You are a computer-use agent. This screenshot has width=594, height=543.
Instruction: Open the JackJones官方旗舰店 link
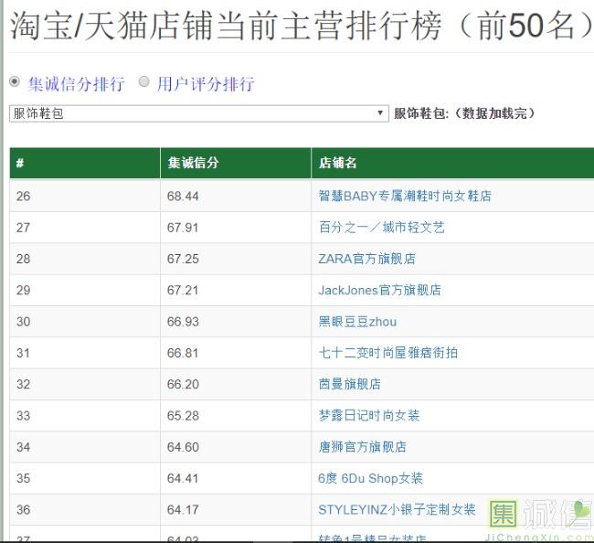click(379, 290)
